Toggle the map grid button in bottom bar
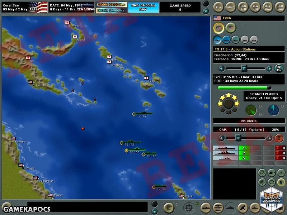287x215 pixels. 189,208
